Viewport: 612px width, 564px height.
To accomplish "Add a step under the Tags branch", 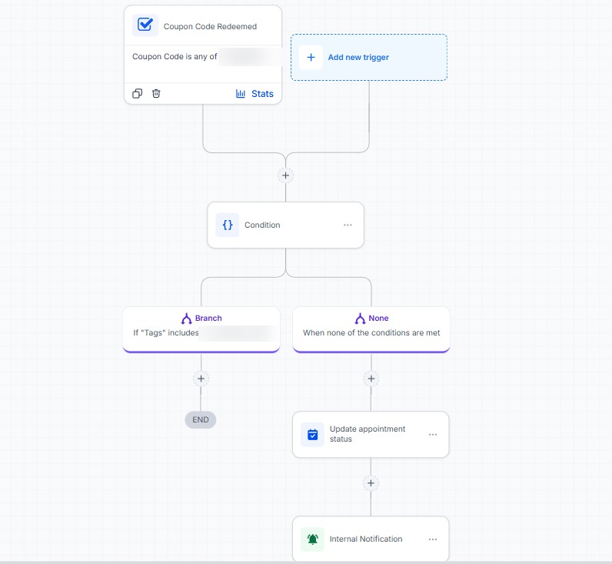I will pos(201,379).
